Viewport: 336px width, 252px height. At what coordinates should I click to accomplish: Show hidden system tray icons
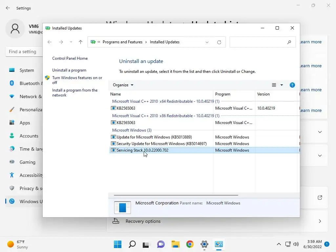(279, 244)
